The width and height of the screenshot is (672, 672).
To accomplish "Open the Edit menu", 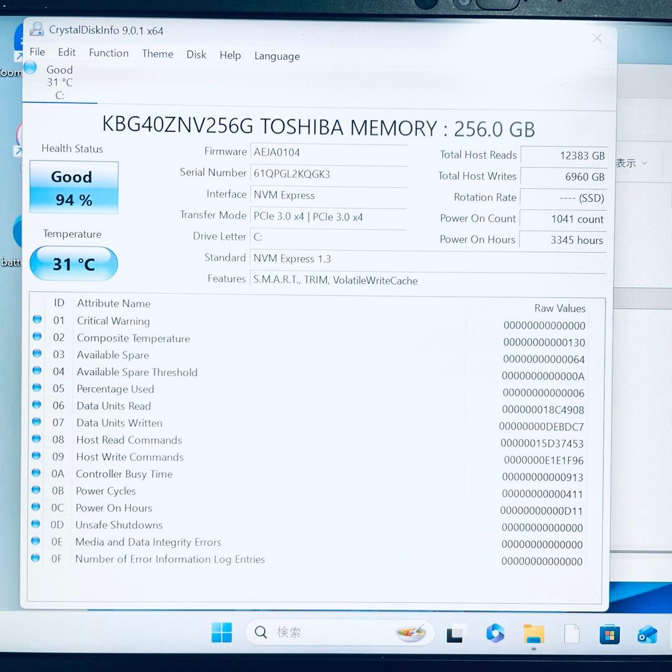I will coord(67,52).
